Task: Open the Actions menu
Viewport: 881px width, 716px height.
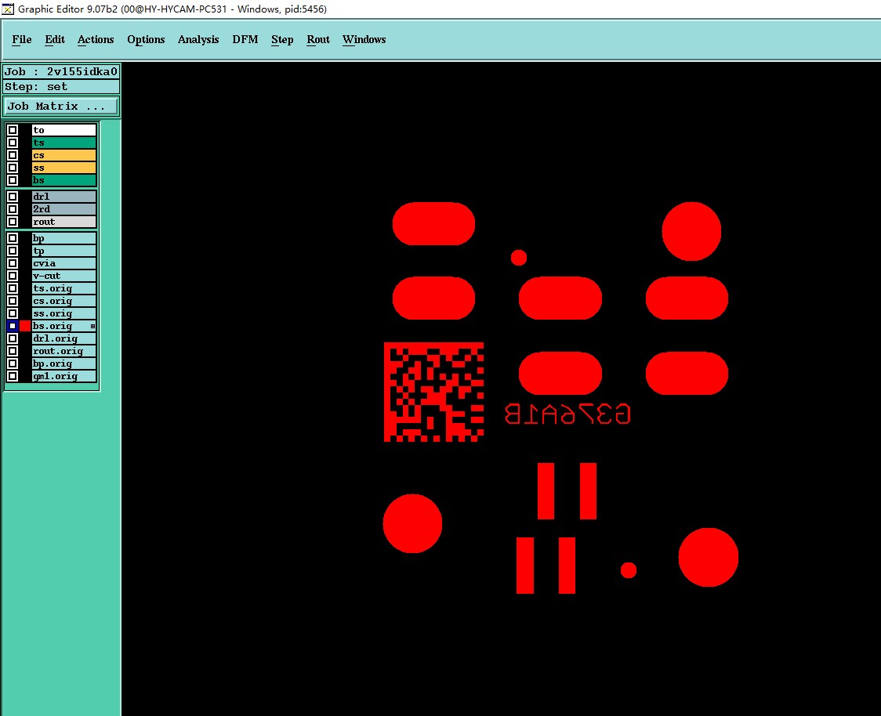Action: tap(96, 39)
